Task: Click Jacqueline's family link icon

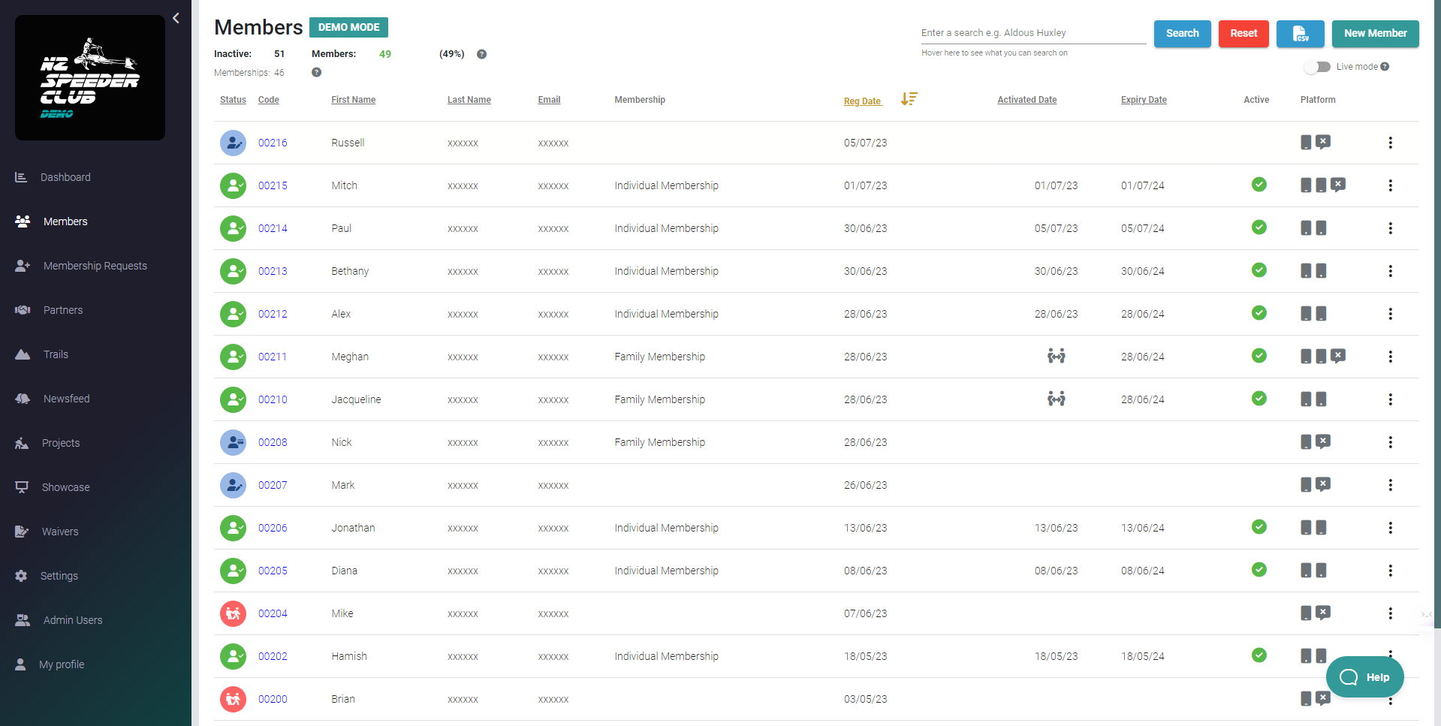Action: 1056,399
